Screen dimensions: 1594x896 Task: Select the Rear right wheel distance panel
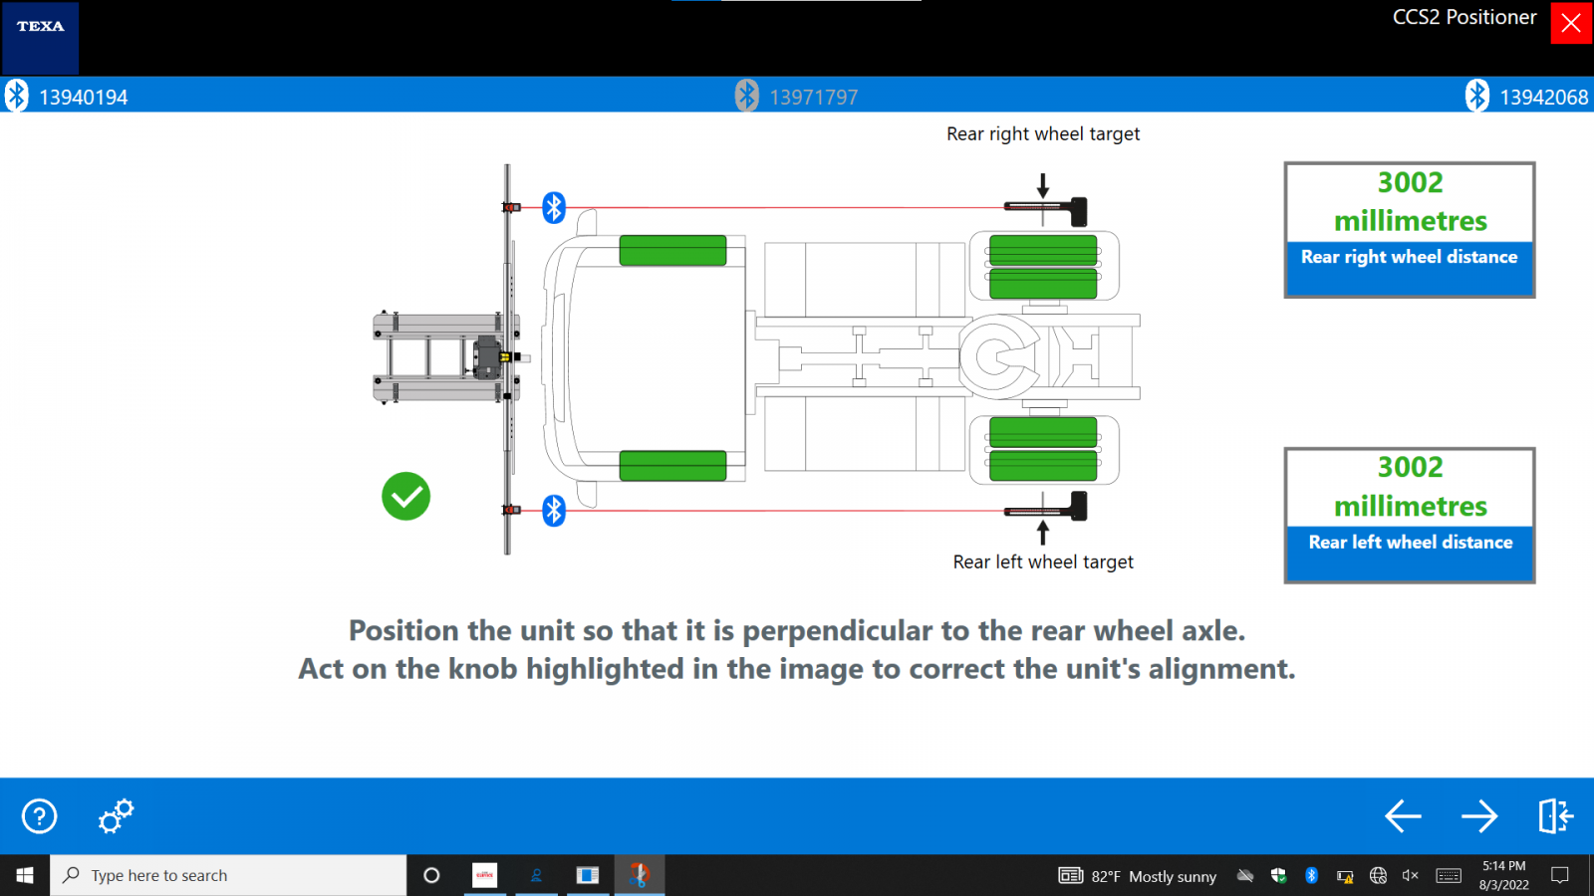[x=1409, y=230]
